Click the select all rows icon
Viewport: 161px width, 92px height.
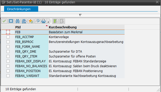[x=55, y=21]
